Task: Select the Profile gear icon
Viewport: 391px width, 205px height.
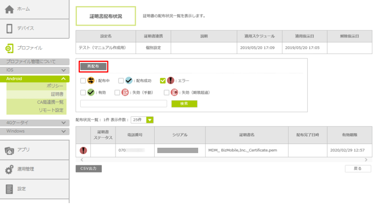Action: [9, 48]
